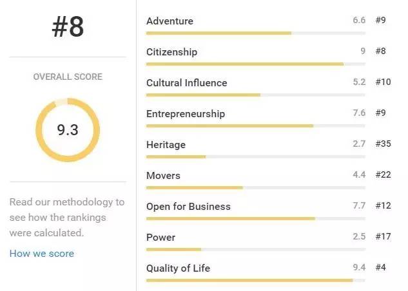Click the 9.3 overall score ring

(x=68, y=130)
